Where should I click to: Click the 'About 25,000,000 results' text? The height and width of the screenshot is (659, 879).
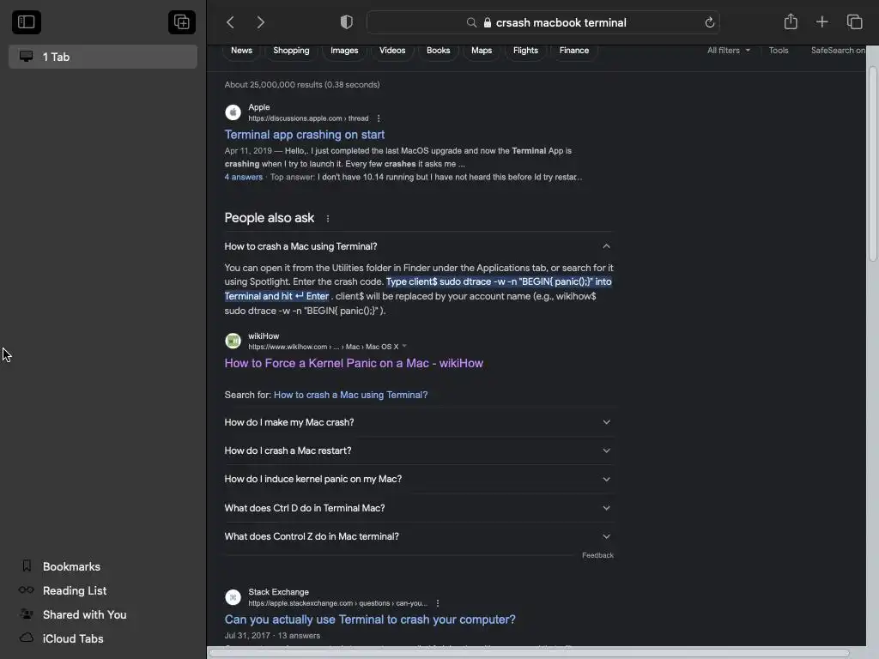point(301,85)
